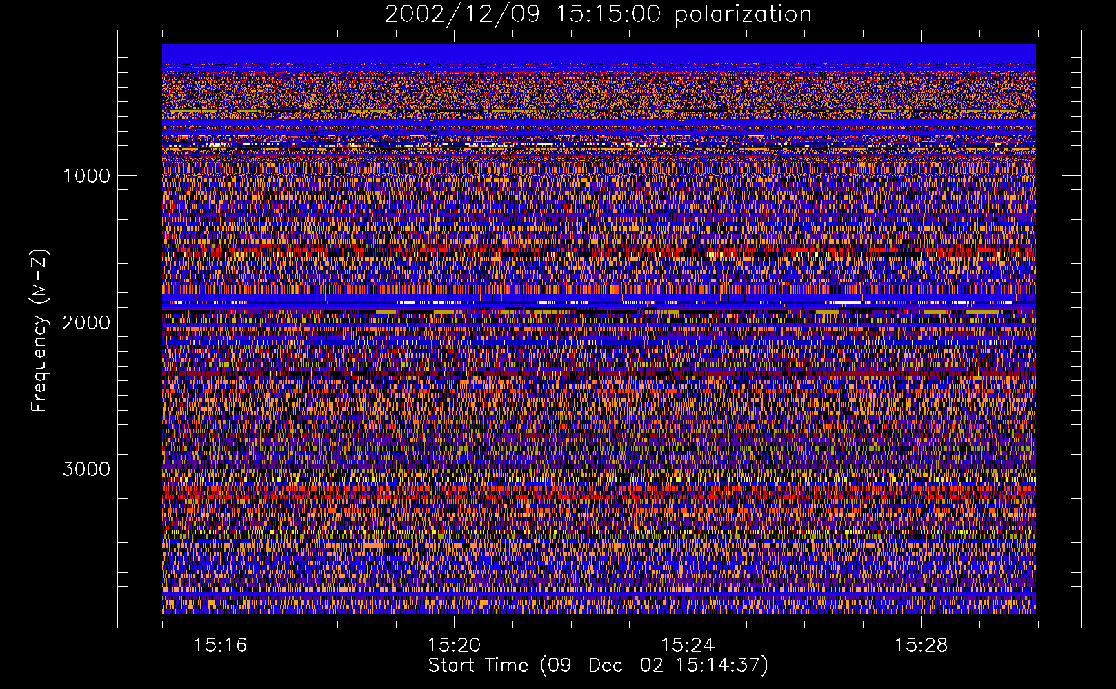This screenshot has width=1116, height=689.
Task: Select the 'Start Time (09-Dec-02 15:14:37)' axis label
Action: (598, 666)
